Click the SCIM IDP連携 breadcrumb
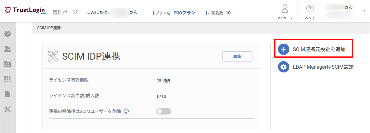The height and width of the screenshot is (133, 370). (49, 28)
